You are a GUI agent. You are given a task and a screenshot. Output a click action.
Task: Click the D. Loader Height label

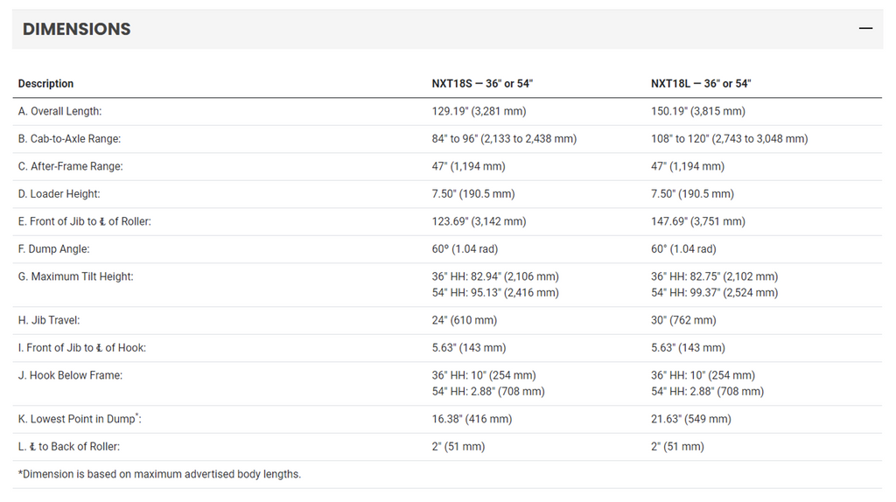coord(59,193)
